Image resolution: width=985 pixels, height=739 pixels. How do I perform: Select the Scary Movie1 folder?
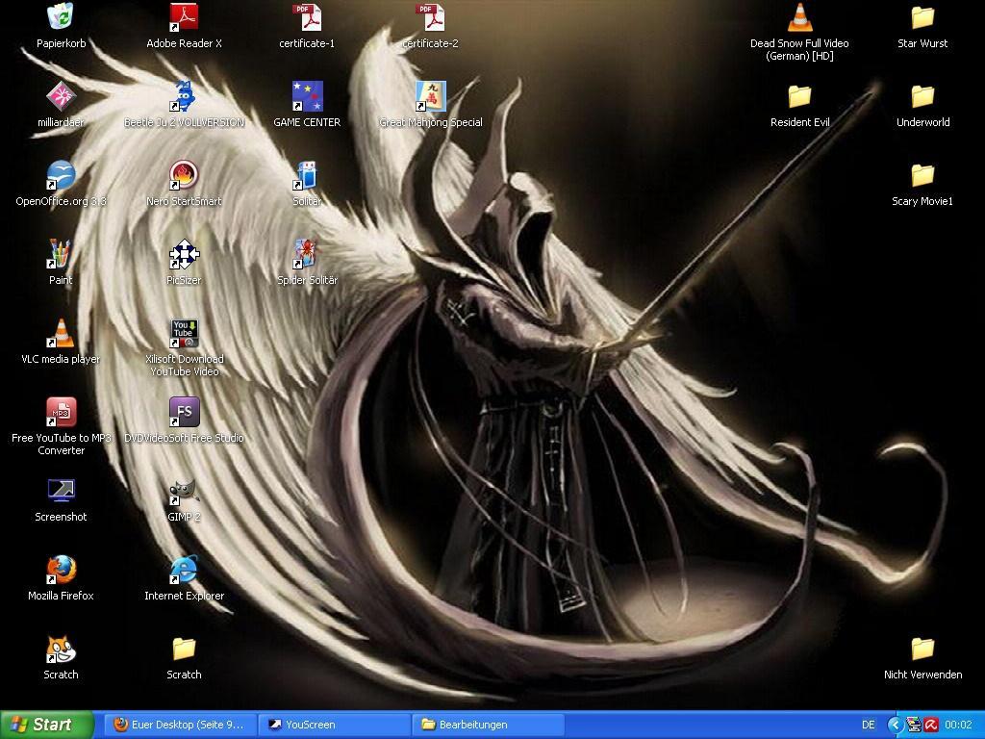coord(922,175)
